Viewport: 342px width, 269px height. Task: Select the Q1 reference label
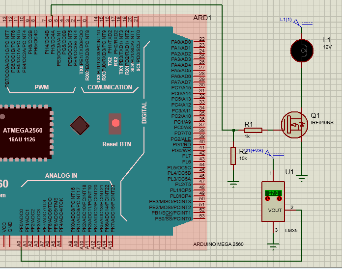click(x=315, y=115)
